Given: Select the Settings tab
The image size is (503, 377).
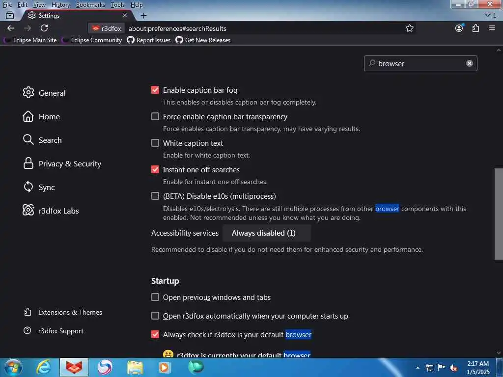Looking at the screenshot, I should [77, 15].
